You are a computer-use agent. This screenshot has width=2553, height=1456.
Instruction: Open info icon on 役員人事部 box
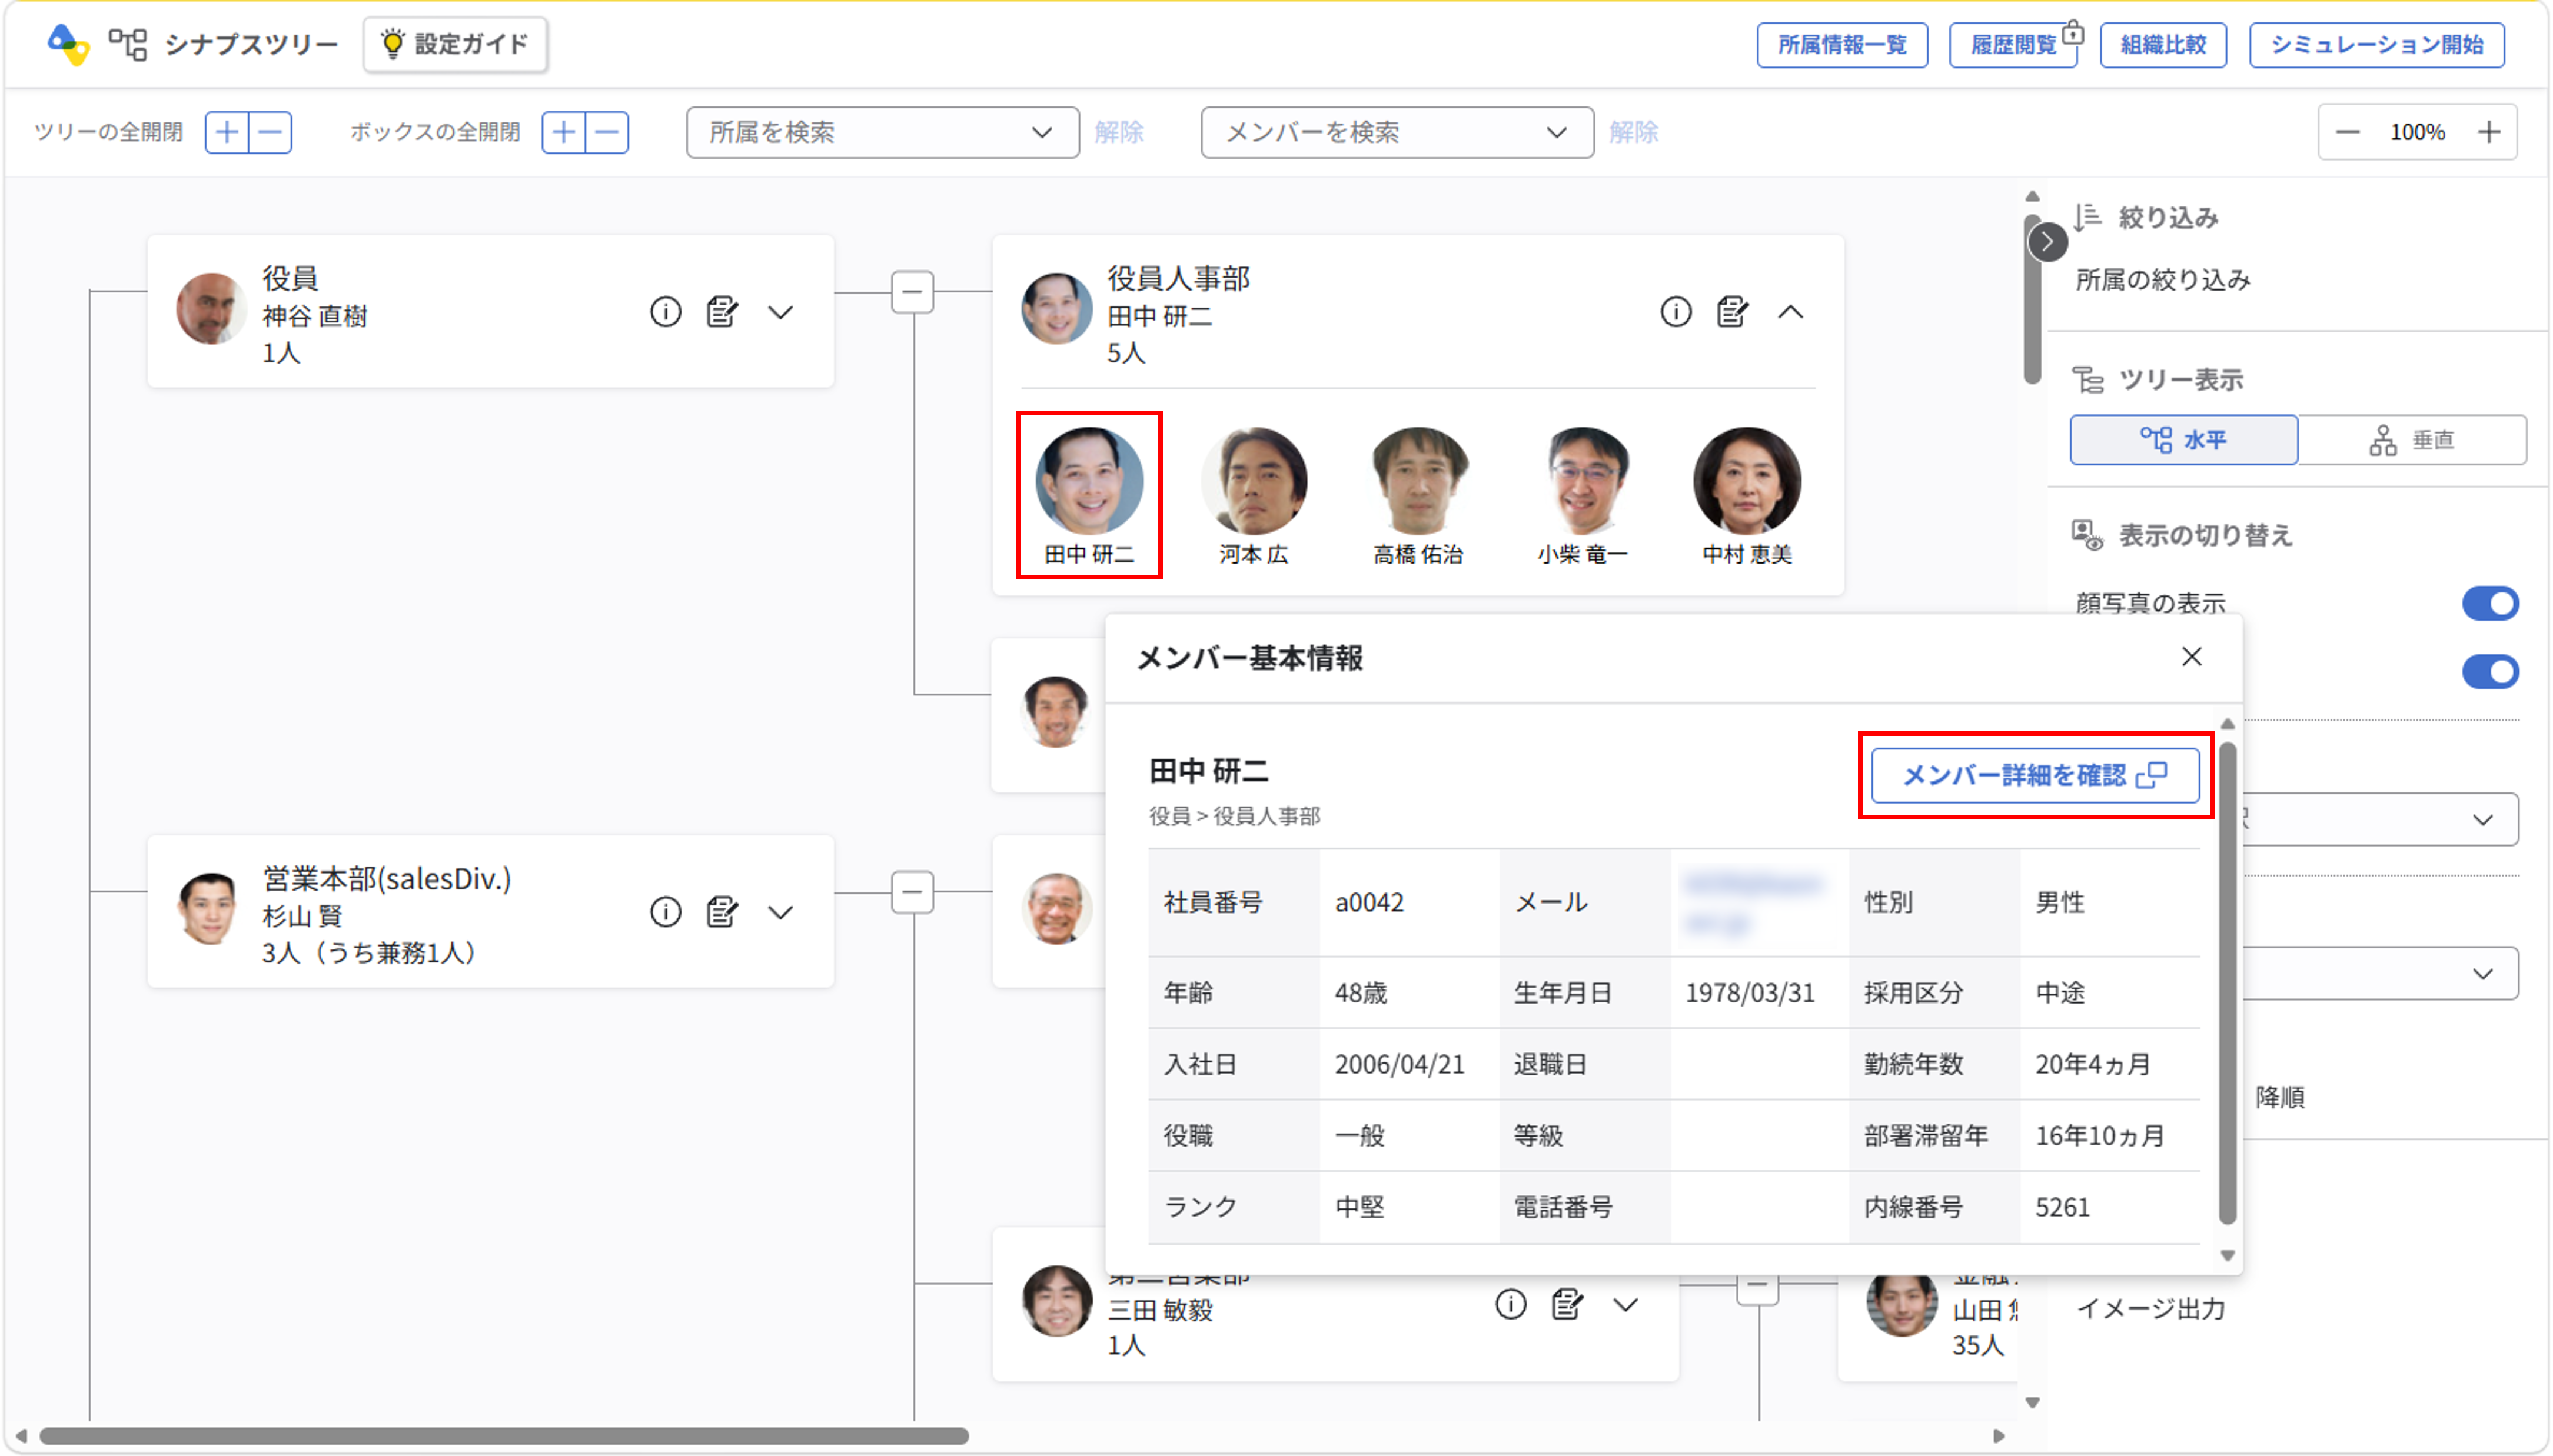pos(1676,312)
